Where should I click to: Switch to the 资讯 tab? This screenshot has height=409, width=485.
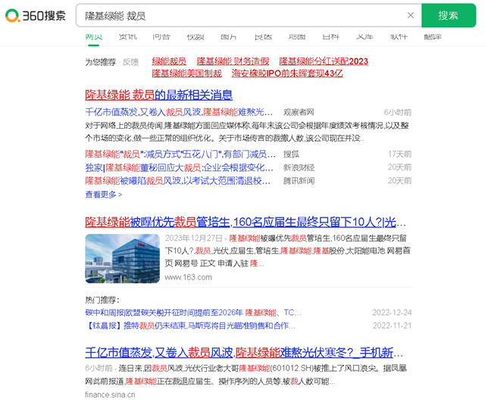click(127, 37)
